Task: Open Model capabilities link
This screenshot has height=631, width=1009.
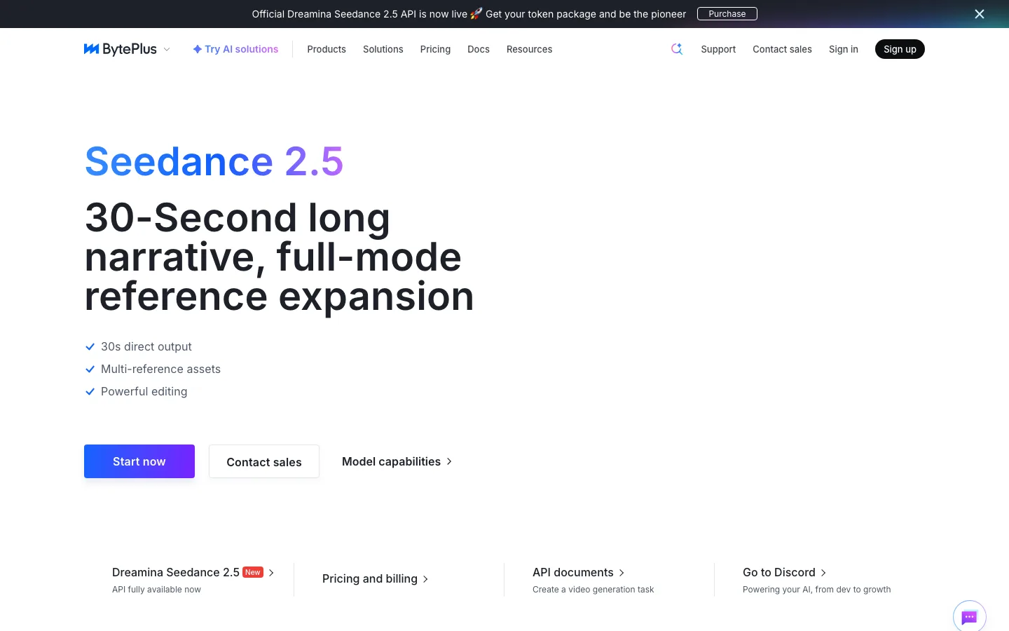Action: [x=397, y=461]
